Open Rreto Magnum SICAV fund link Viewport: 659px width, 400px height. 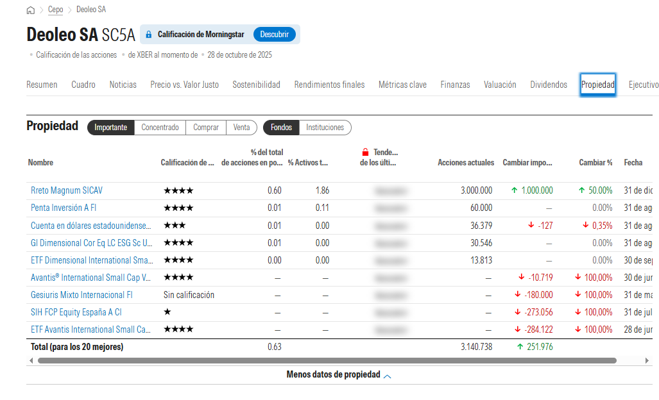(x=66, y=190)
